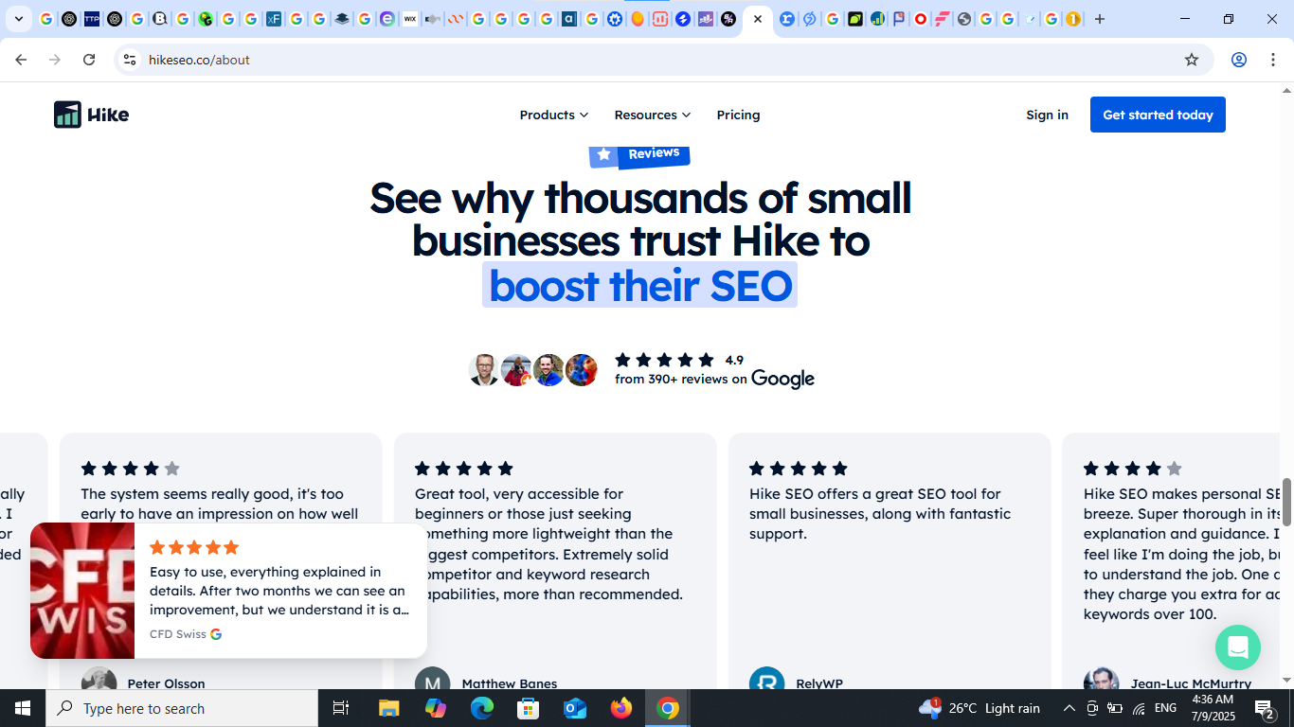Click the small Google icon beside CFD Swiss
The image size is (1294, 727).
[216, 634]
